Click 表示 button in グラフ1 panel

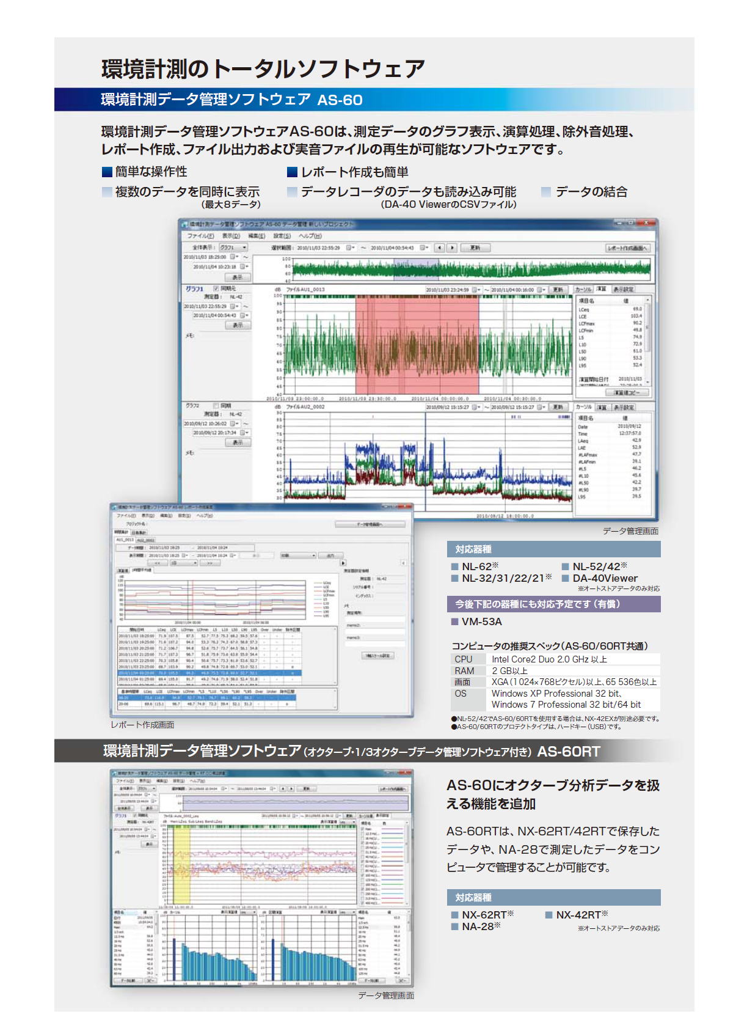[x=238, y=325]
